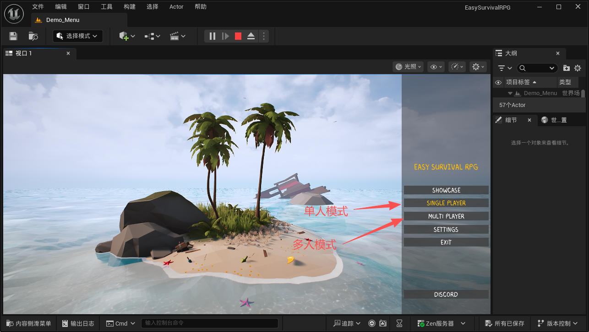This screenshot has height=332, width=589.
Task: Open the 编辑 menu
Action: pos(61,7)
